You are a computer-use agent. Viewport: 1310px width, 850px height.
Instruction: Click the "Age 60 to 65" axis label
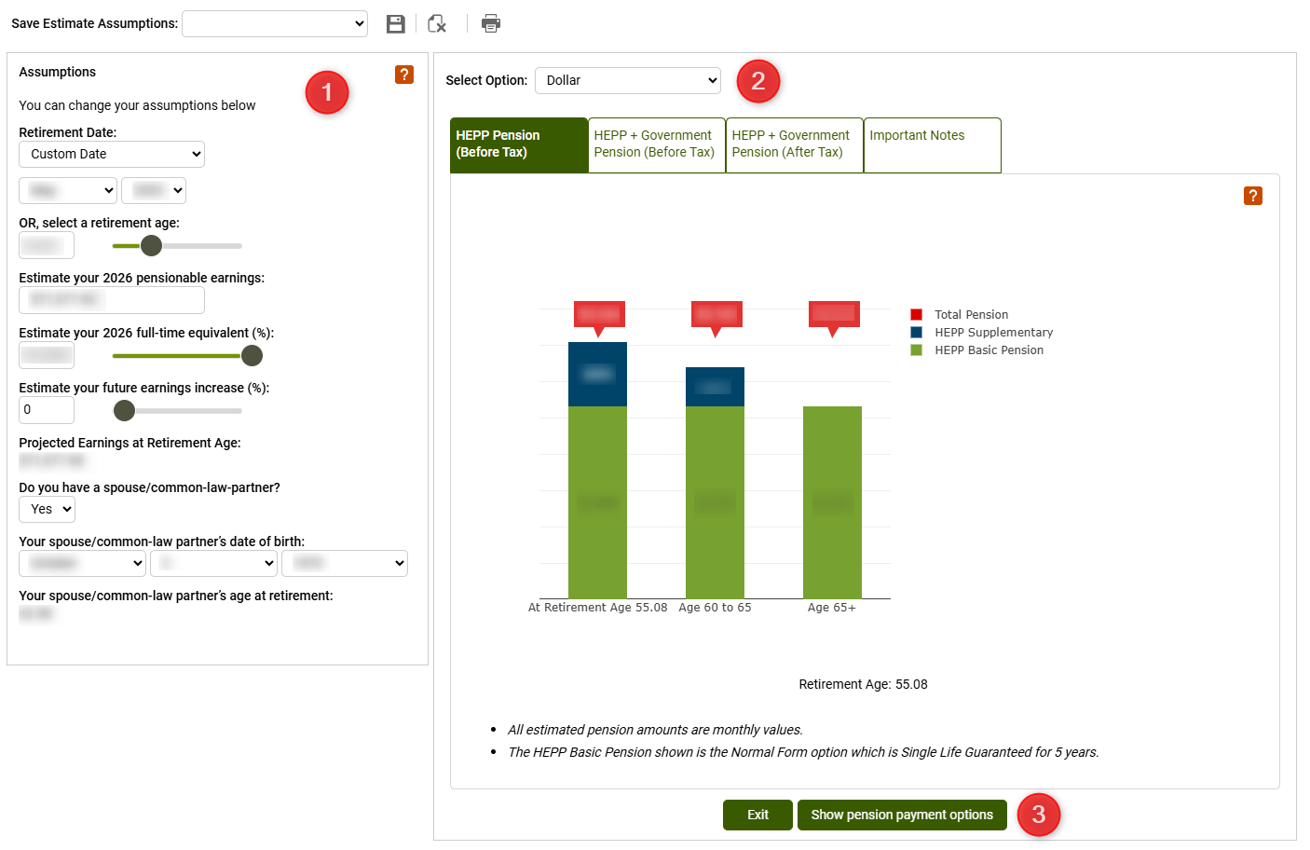(x=715, y=608)
